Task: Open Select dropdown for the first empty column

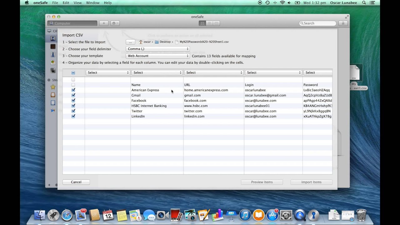Action: click(x=108, y=72)
